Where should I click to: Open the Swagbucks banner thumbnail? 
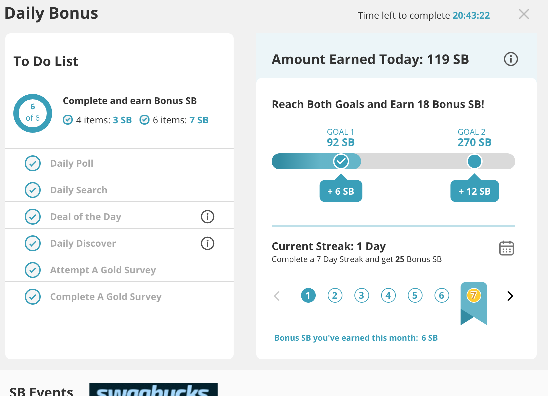(154, 390)
